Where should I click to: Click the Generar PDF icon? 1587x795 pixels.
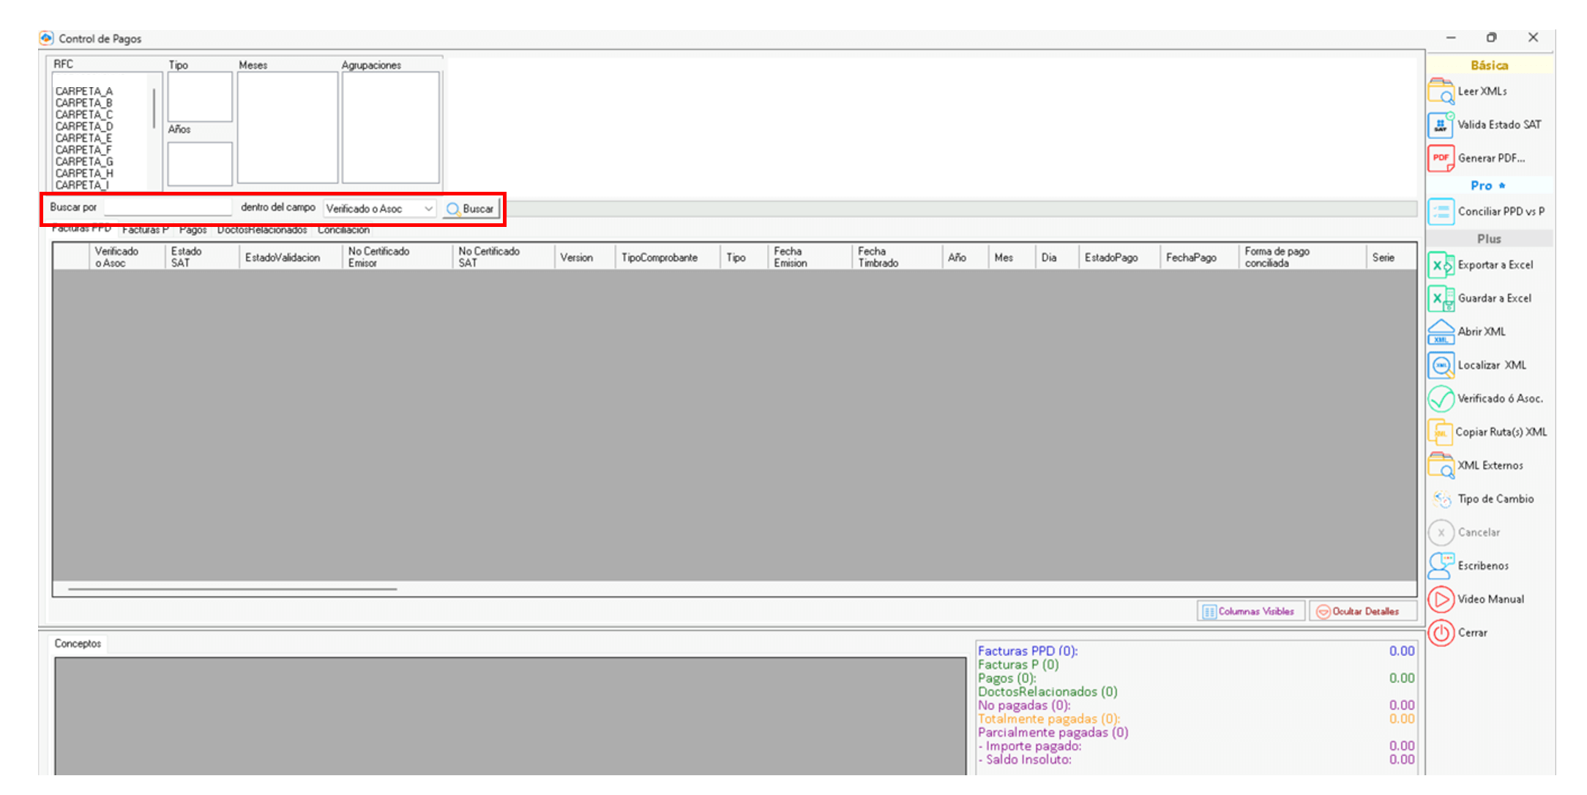(1441, 158)
